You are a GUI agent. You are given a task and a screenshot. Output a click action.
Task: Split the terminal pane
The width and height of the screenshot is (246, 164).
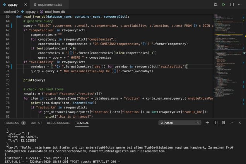click(x=215, y=123)
